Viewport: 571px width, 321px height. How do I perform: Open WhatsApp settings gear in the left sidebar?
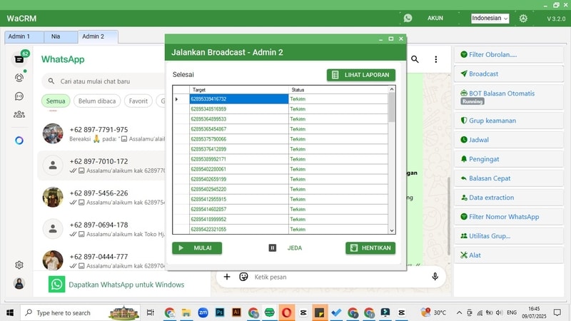point(19,265)
